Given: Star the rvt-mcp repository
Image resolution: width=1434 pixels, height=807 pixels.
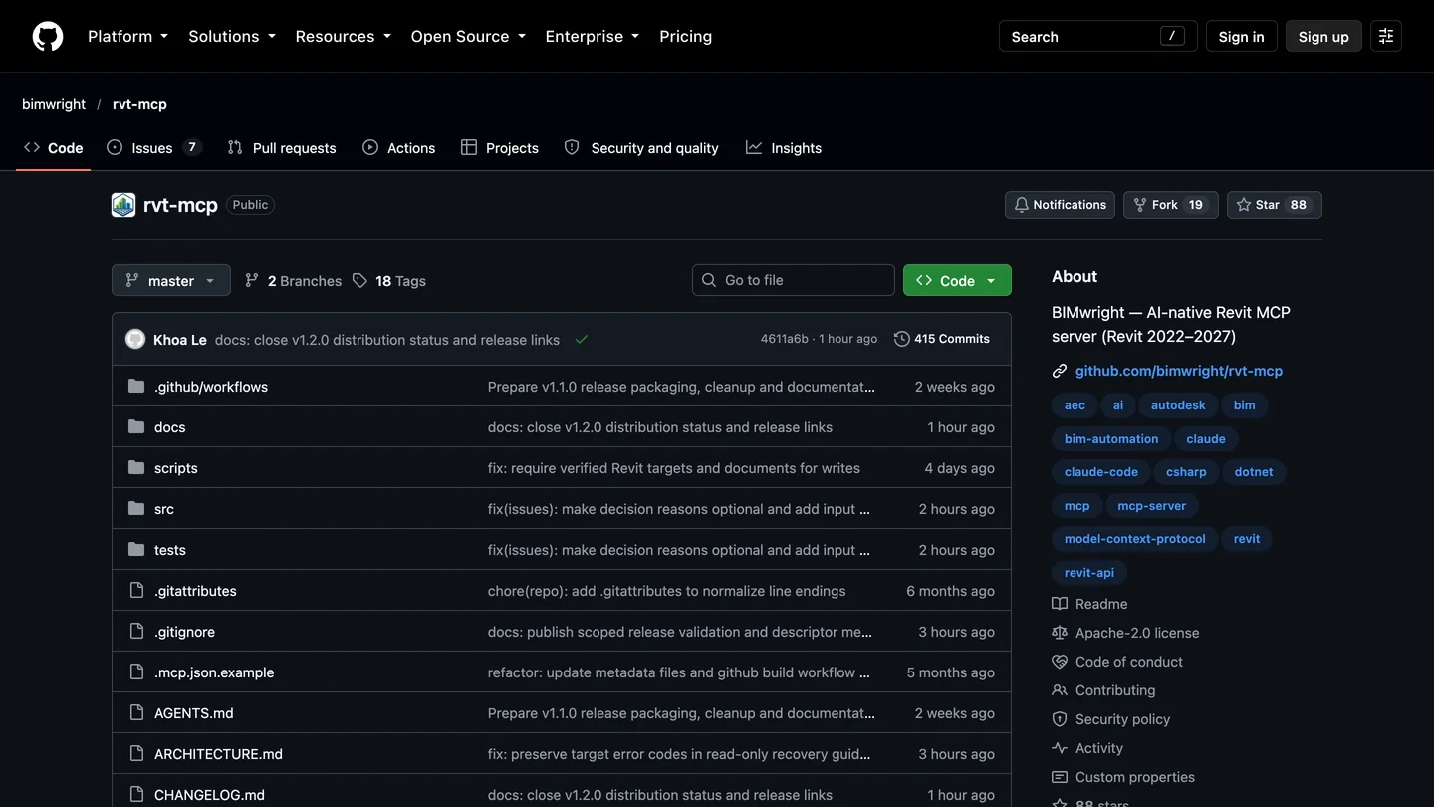Looking at the screenshot, I should 1274,205.
